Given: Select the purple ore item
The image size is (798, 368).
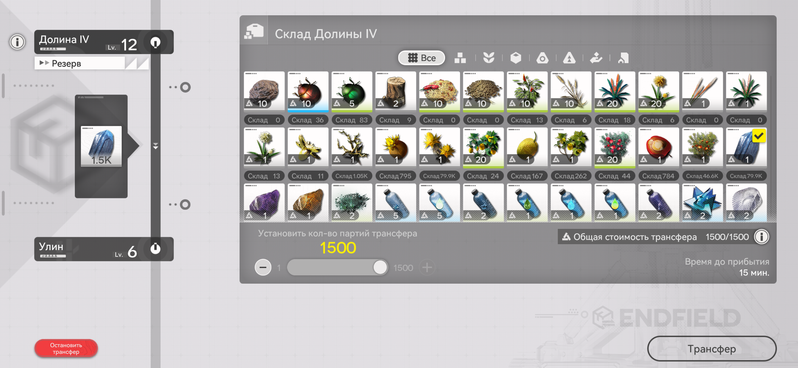Looking at the screenshot, I should coord(264,203).
